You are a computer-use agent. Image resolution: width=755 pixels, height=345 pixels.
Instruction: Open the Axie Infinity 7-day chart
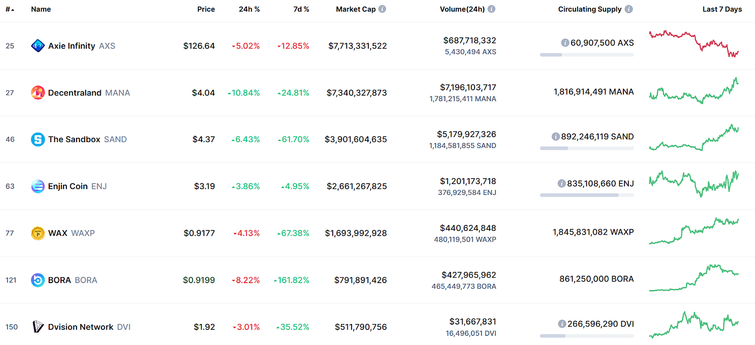[694, 44]
